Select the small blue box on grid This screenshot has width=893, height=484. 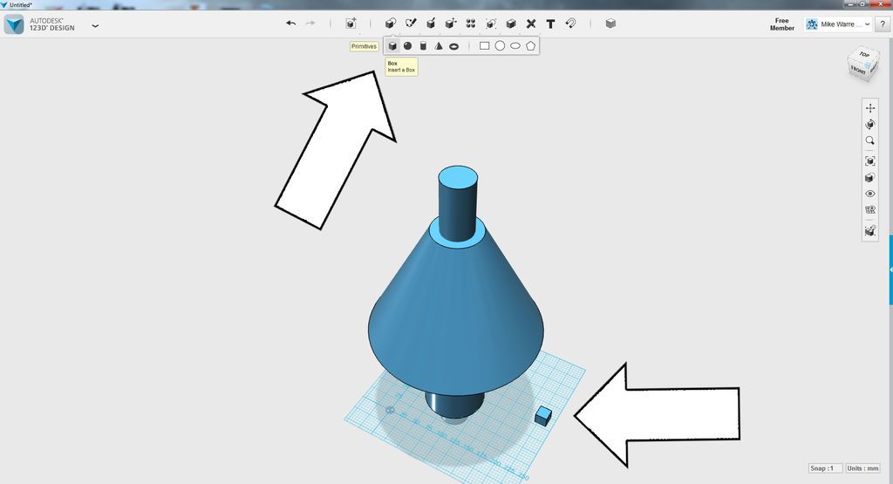543,416
